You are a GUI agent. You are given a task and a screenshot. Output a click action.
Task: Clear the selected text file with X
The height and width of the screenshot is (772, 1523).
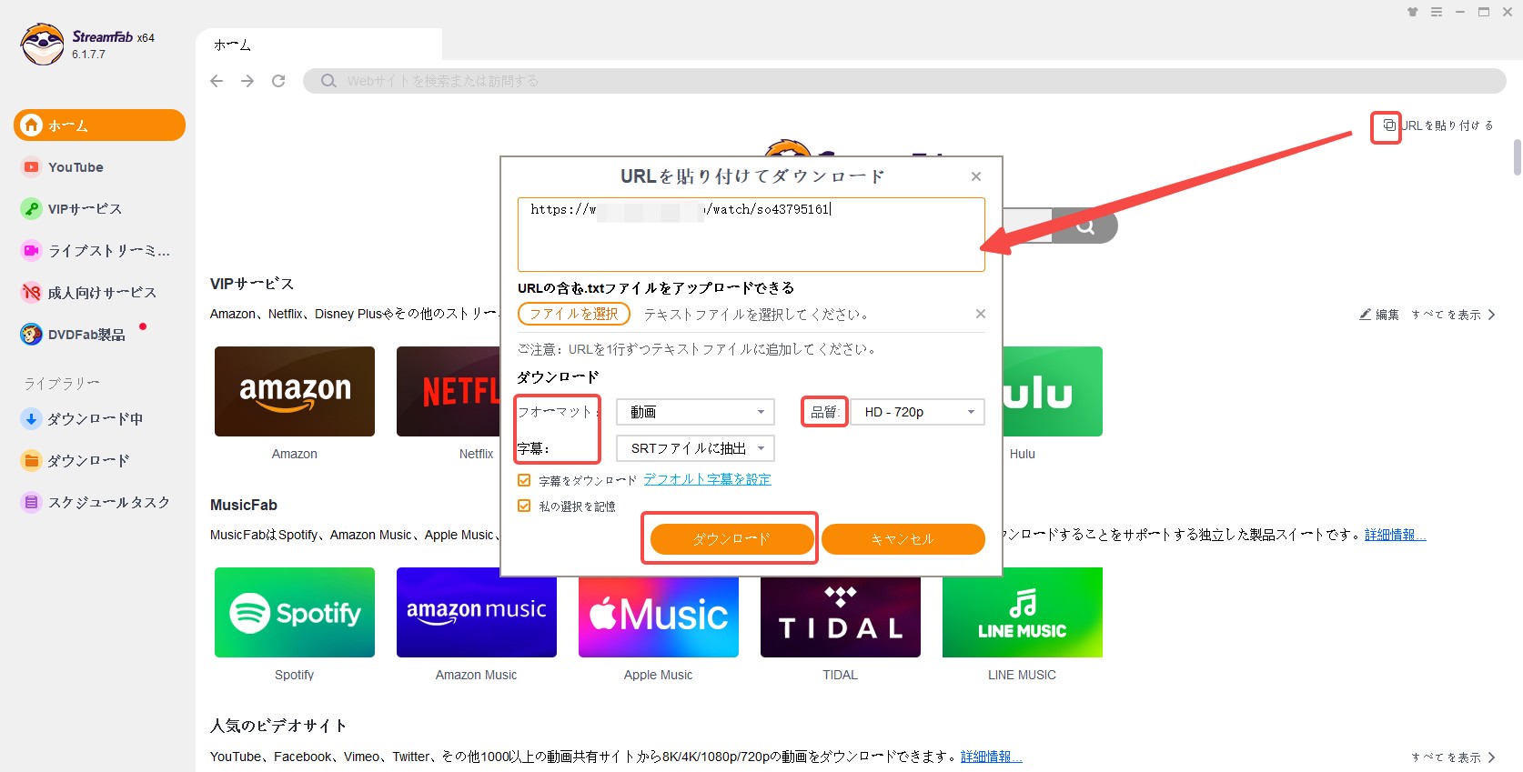click(x=981, y=314)
